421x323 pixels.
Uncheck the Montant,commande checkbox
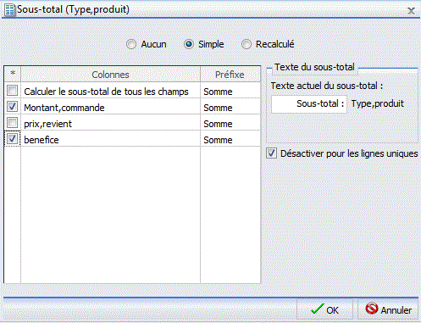point(13,107)
